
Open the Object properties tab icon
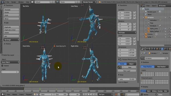[x=157, y=49]
